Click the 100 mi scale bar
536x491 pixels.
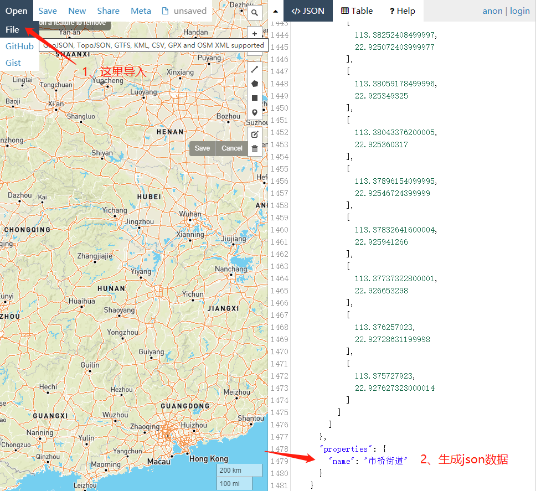pos(235,483)
